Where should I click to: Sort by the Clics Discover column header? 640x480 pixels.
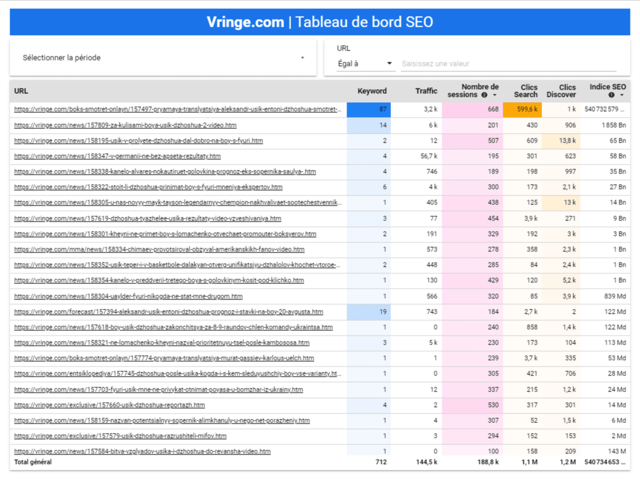coord(561,91)
